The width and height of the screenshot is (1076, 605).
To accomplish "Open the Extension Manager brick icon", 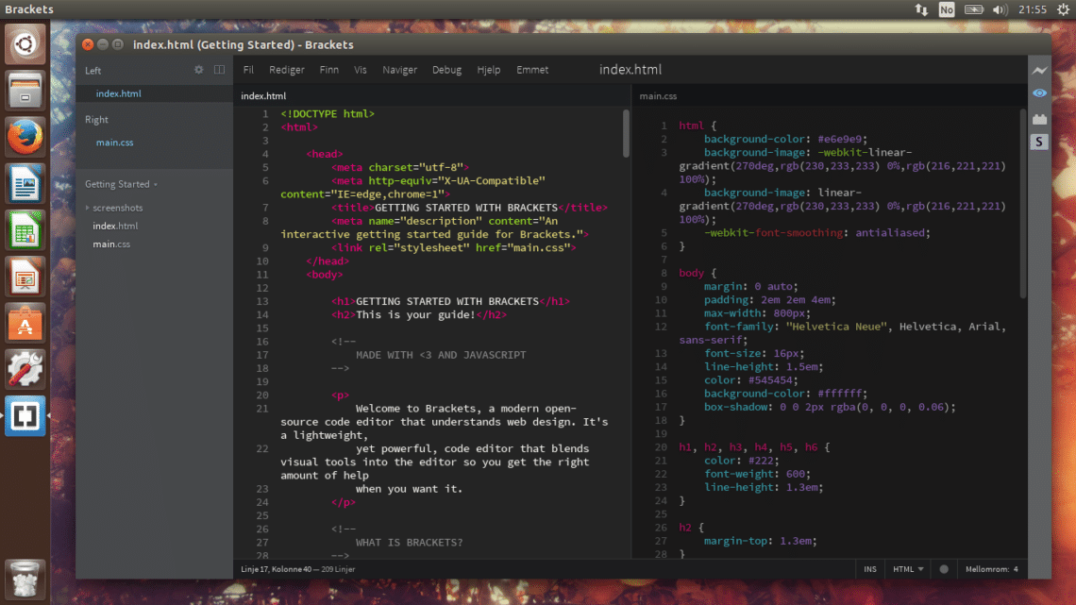I will tap(1039, 118).
